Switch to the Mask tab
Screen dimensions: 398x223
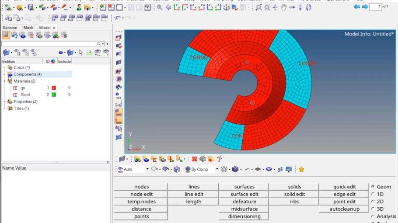pos(28,28)
